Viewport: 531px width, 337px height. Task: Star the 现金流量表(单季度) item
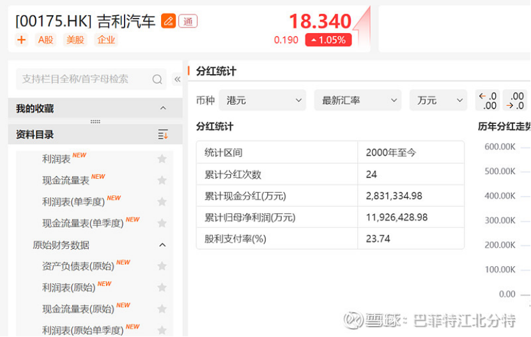[x=162, y=223]
